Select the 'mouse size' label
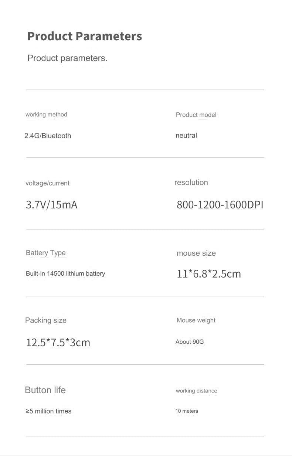Viewport: 292px width, 456px height. (196, 253)
